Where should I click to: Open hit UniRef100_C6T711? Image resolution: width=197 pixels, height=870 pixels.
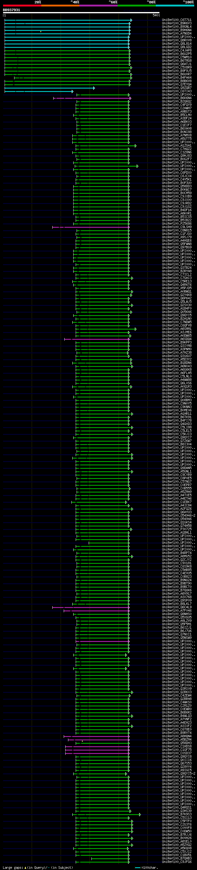176,20
